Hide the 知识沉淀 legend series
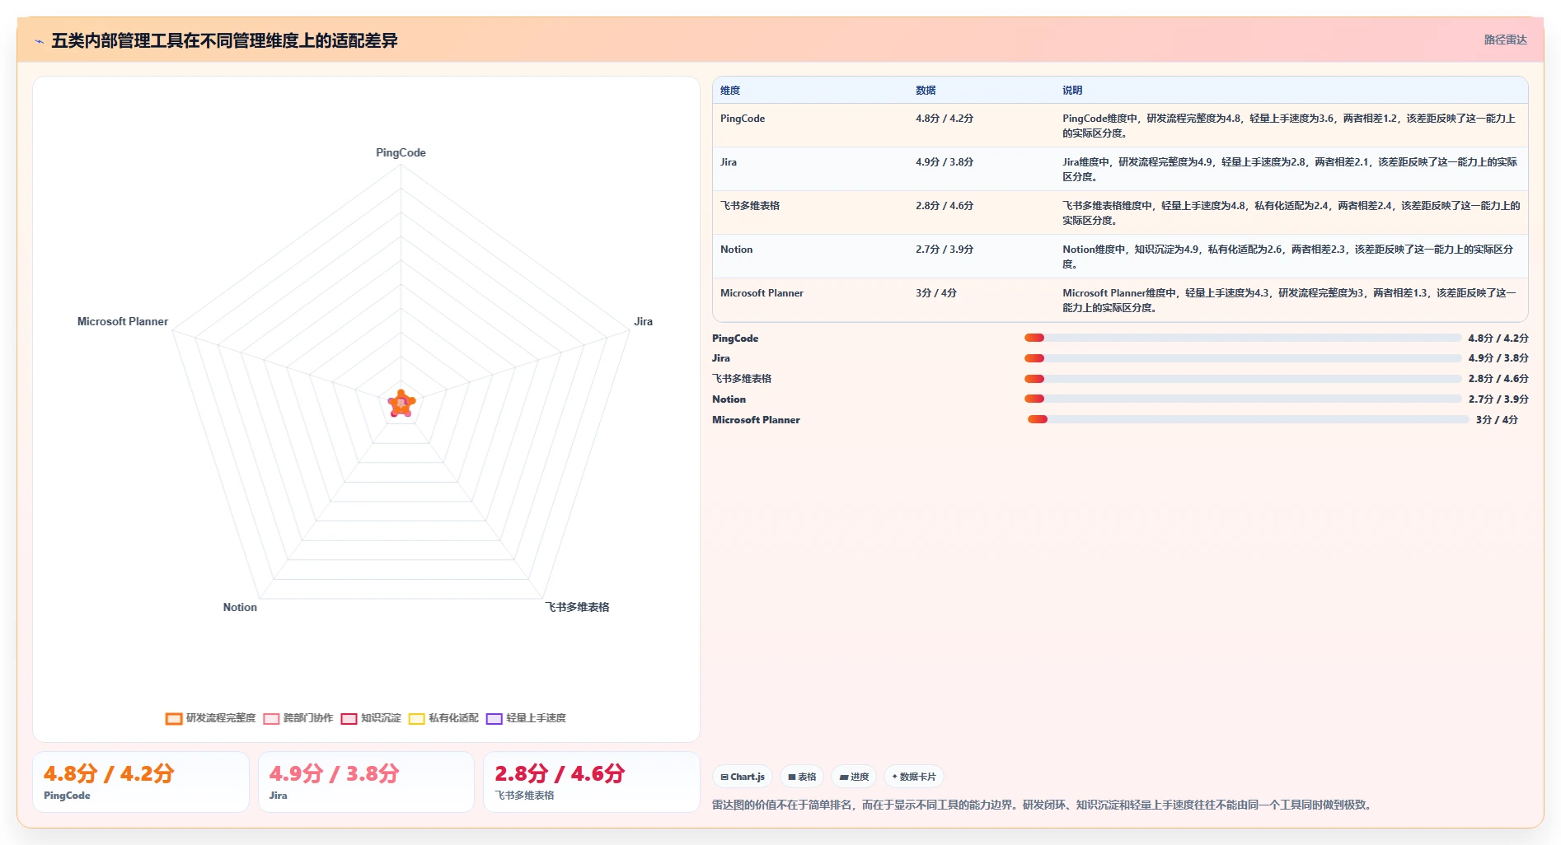Screen dimensions: 1561x845 [x=371, y=718]
